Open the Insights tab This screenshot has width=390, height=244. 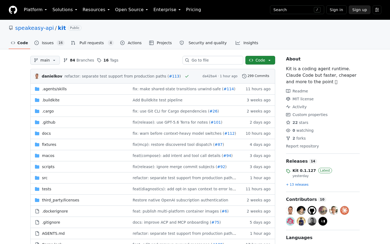[x=247, y=43]
